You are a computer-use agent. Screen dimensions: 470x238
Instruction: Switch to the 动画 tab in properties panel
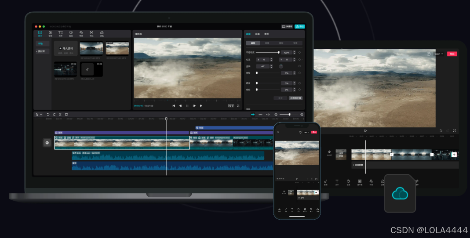257,34
